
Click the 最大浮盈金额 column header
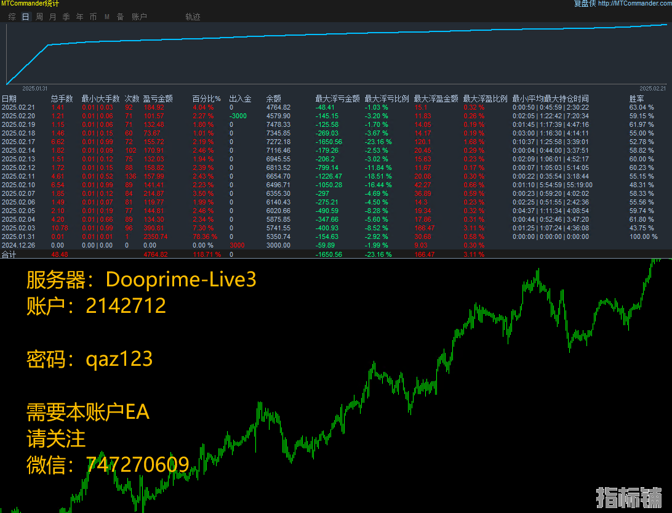pyautogui.click(x=436, y=99)
